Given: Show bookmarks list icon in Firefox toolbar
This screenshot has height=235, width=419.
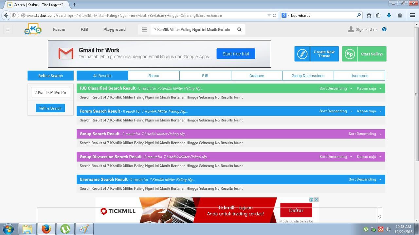Looking at the screenshot, I should point(378,15).
